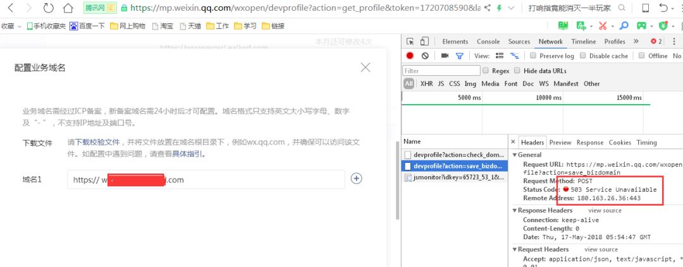Expand the address bar dropdown chevron
The image size is (683, 267).
pos(511,8)
